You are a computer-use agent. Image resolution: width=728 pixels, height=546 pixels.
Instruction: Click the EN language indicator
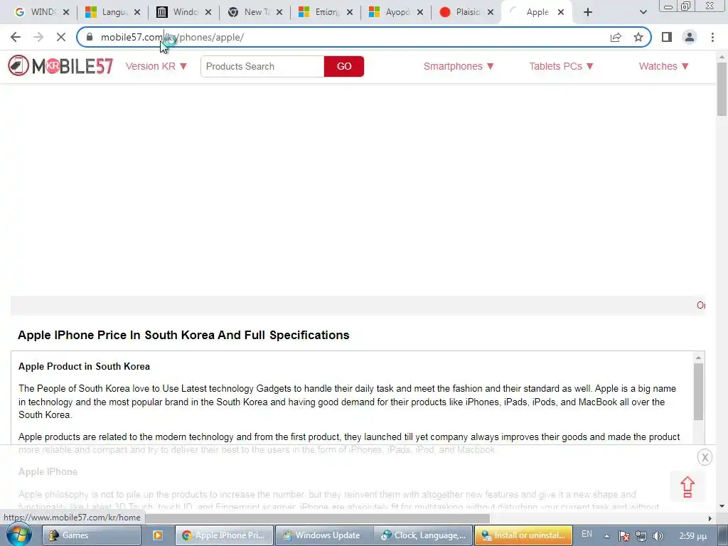(x=587, y=535)
